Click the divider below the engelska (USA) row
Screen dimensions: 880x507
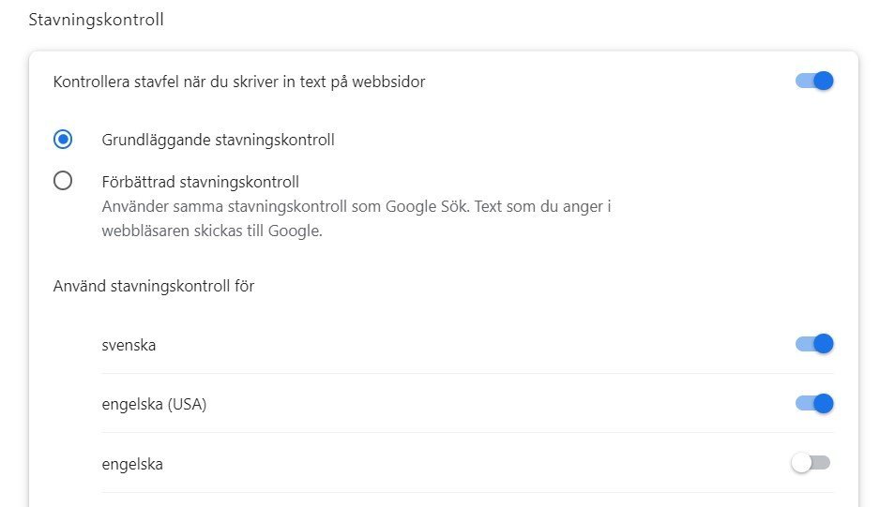[467, 432]
